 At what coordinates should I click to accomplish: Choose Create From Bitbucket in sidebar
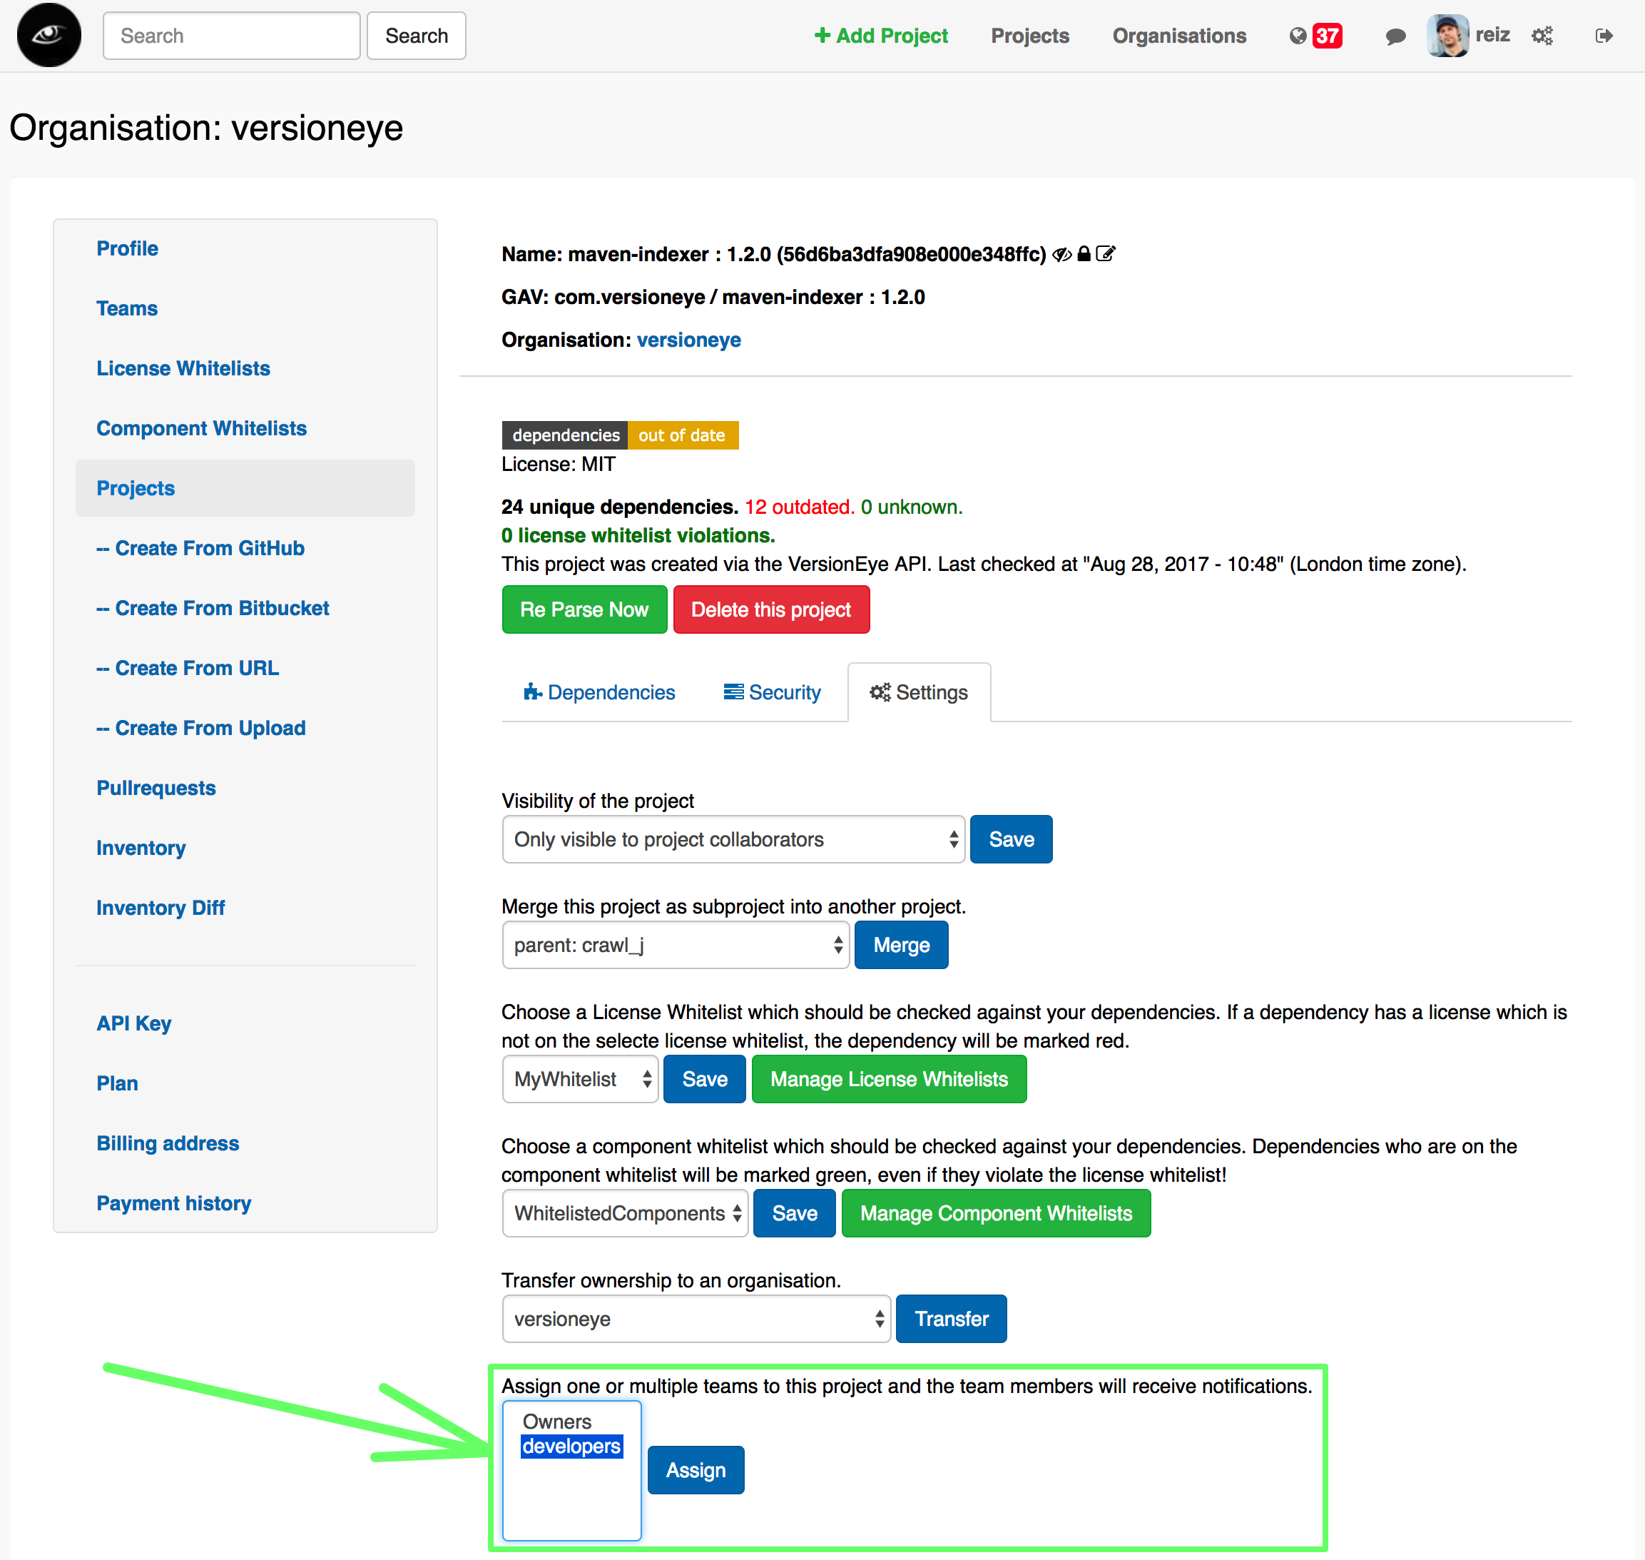[x=213, y=608]
